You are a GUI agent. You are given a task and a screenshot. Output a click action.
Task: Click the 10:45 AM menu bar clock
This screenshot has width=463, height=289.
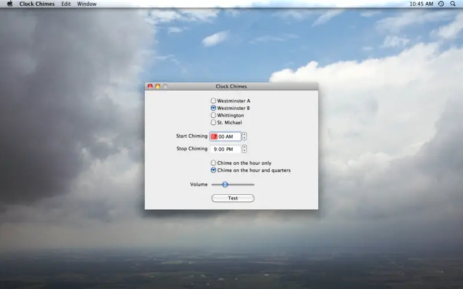(421, 4)
